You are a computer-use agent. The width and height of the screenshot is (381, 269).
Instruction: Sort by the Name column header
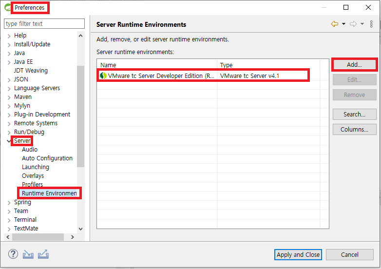pos(157,65)
